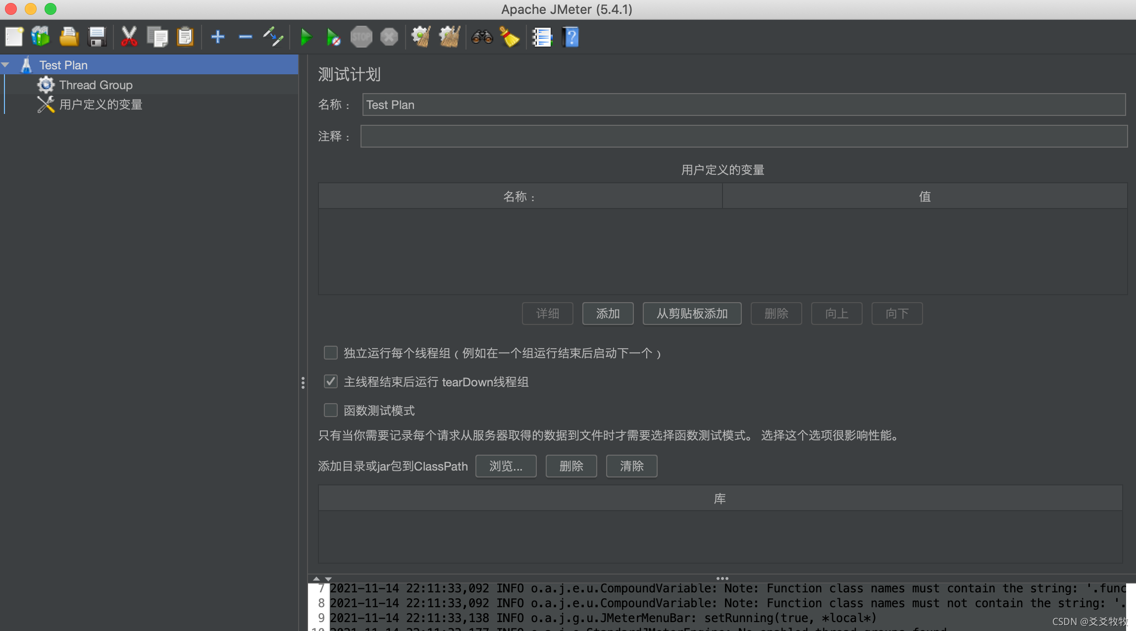Enable 函数测试模式 checkbox
The height and width of the screenshot is (631, 1136).
click(x=330, y=411)
